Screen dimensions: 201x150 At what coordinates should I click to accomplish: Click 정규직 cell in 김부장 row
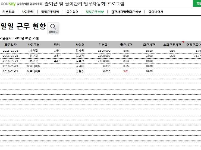tap(34, 61)
